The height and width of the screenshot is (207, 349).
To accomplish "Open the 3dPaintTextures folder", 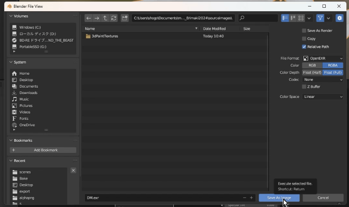I will (x=105, y=37).
